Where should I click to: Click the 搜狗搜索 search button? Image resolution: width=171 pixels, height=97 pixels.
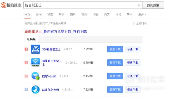153,5
